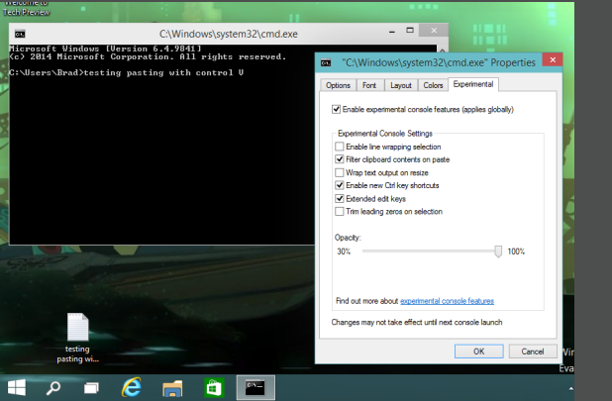Toggle Enable experimental console features checkbox

click(336, 109)
